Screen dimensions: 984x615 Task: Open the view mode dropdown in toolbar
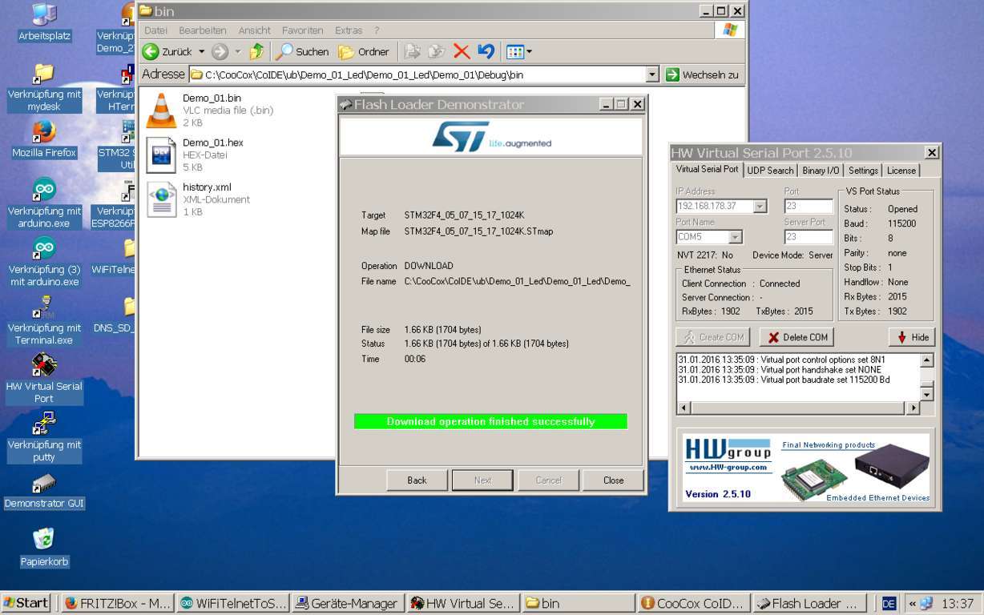tap(528, 52)
